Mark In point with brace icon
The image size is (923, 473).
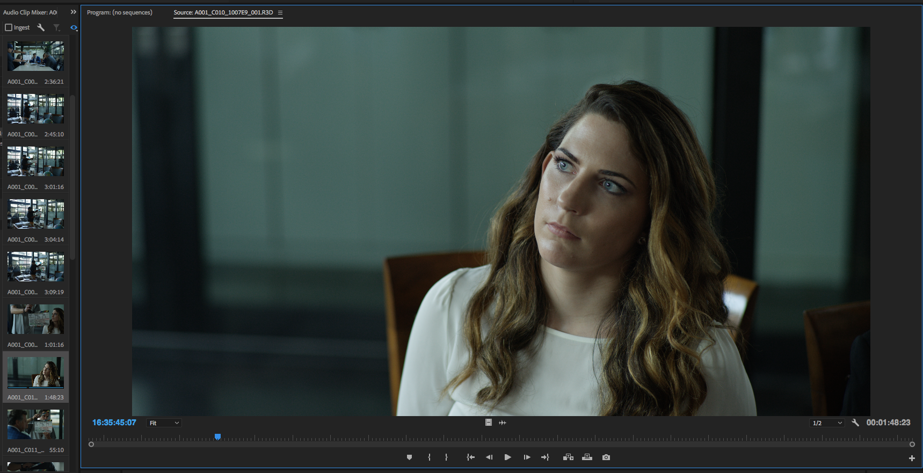[x=429, y=457]
